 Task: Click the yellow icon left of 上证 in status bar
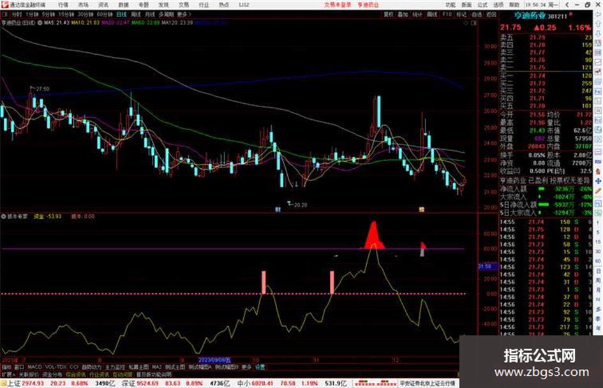click(x=3, y=384)
